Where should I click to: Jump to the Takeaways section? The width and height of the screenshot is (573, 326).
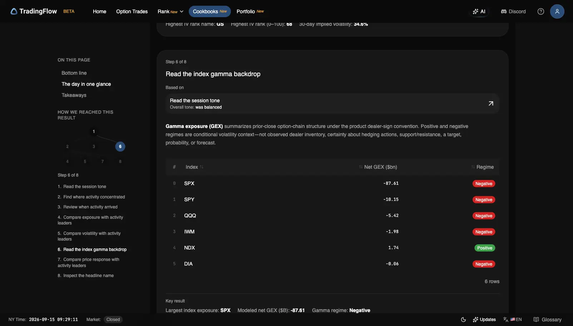click(x=74, y=95)
